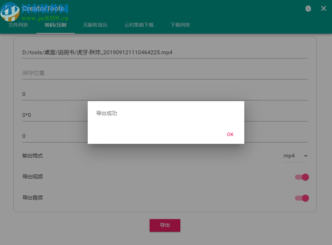Viewport: 332px width, 245px height.
Task: Click the dropdown arrow next to mp4
Action: (306, 156)
